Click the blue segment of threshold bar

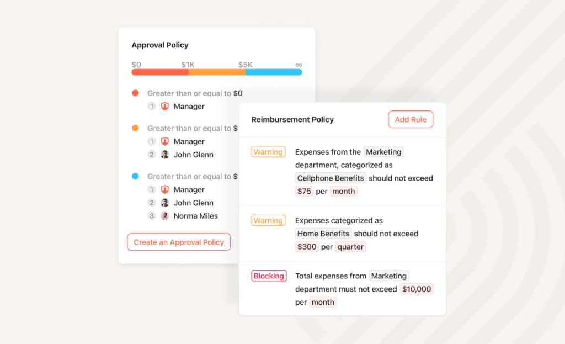click(x=274, y=72)
